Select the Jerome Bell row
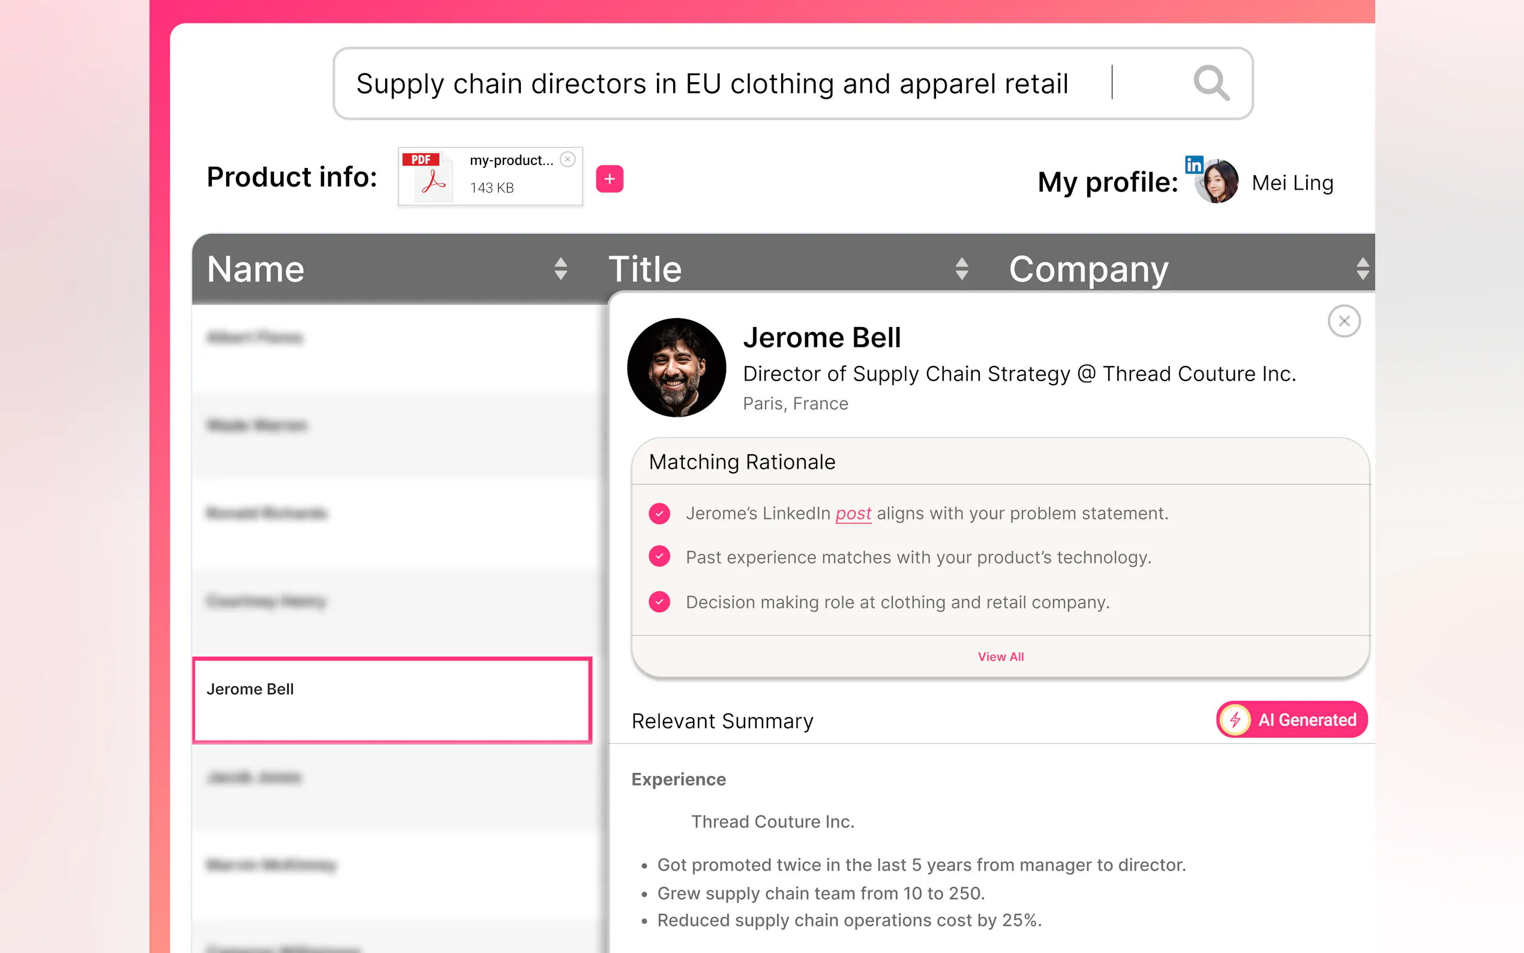The width and height of the screenshot is (1524, 953). (392, 700)
